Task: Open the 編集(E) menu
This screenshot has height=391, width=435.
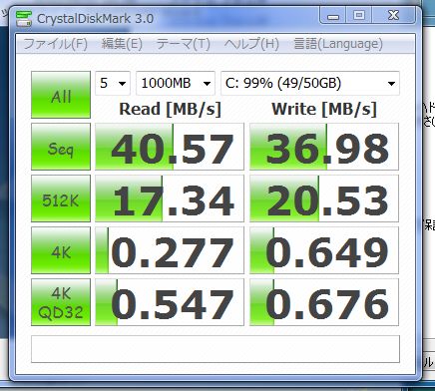Action: (122, 44)
